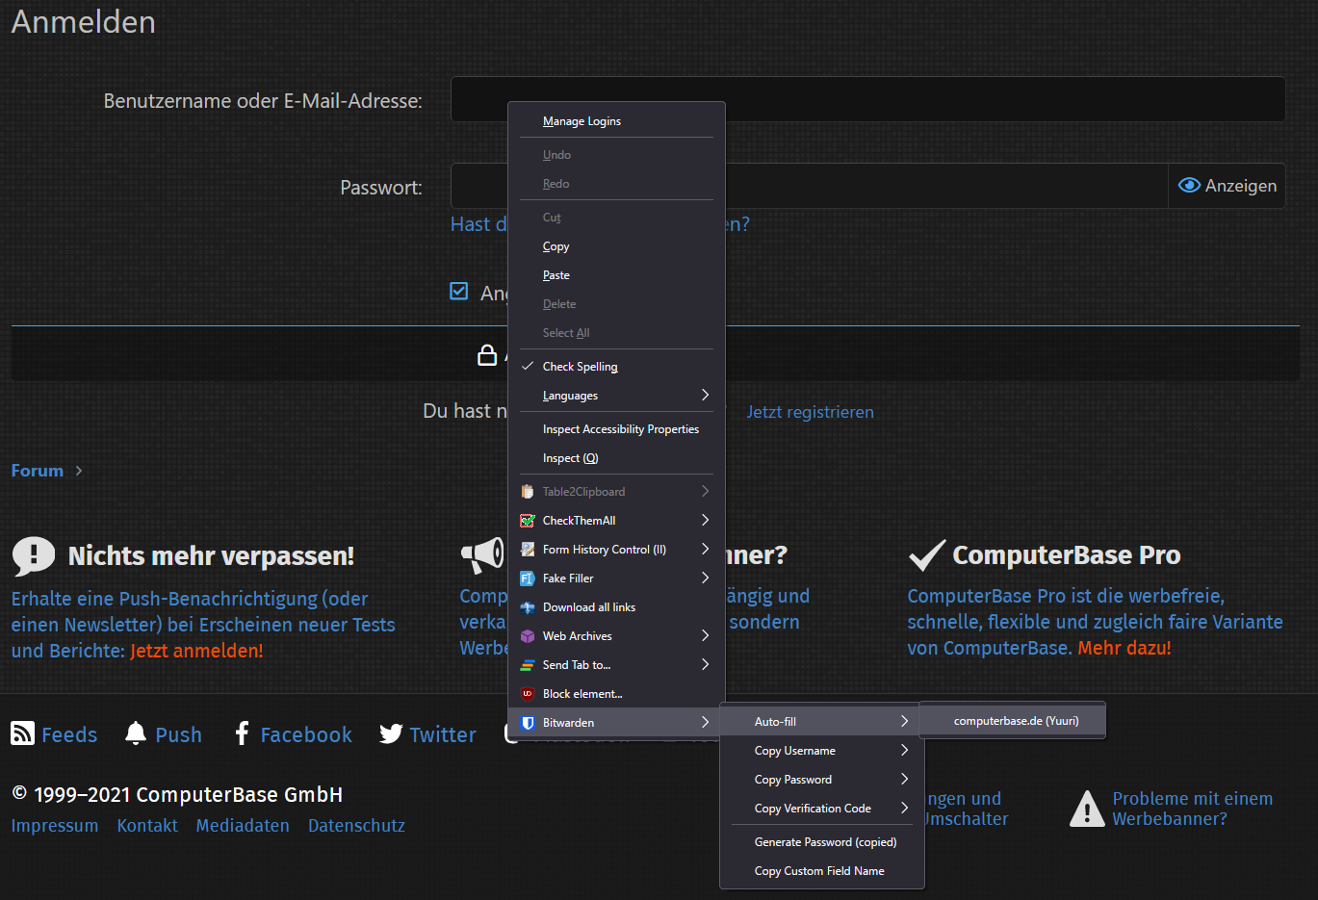
Task: Select Inspect Accessibility Properties
Action: [x=616, y=429]
